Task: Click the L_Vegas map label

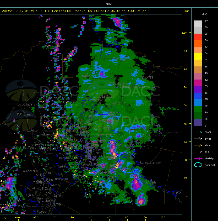Action: click(x=30, y=148)
